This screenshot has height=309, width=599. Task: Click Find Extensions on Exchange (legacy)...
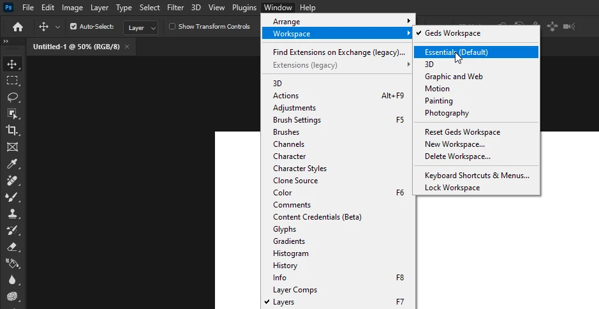[338, 52]
